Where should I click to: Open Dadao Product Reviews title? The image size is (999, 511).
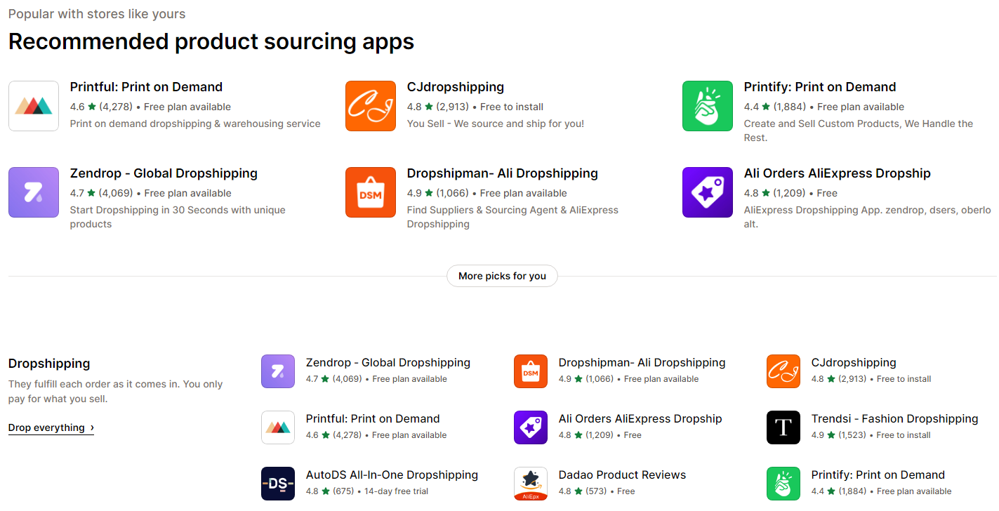click(623, 475)
